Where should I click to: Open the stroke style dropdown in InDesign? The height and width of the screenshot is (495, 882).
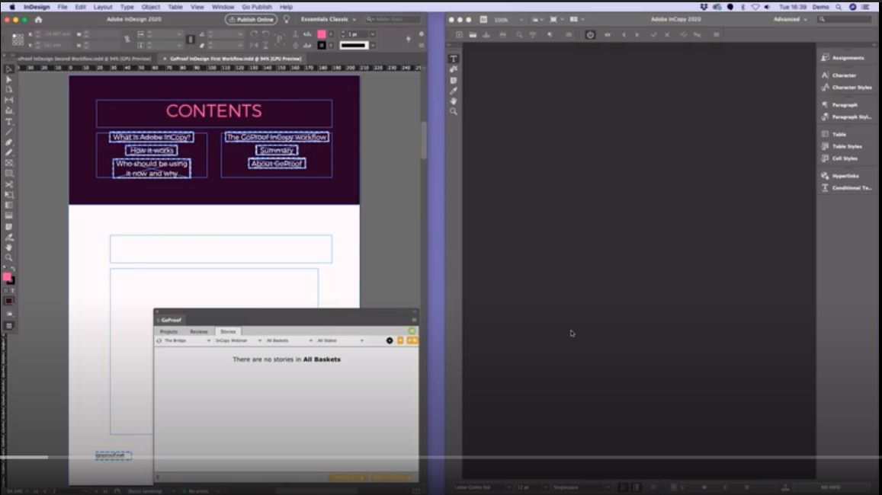click(372, 46)
